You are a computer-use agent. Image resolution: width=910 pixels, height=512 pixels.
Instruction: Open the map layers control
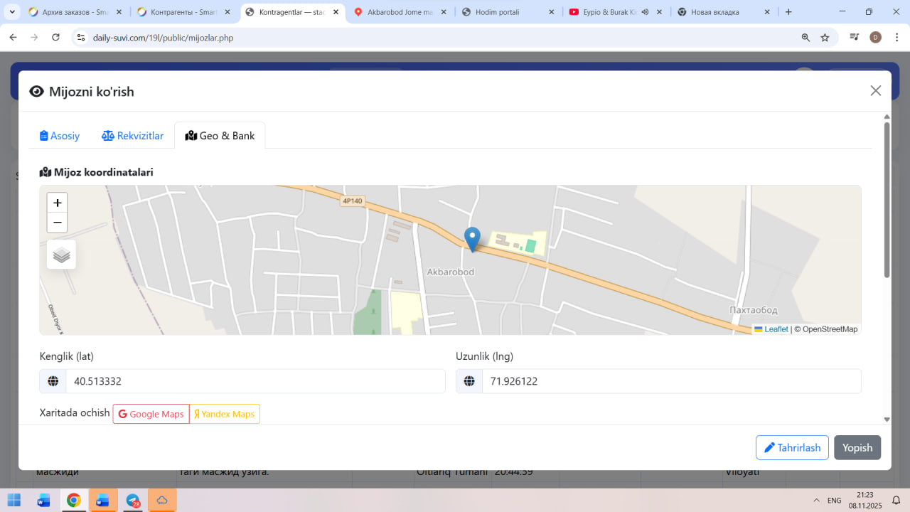(61, 255)
